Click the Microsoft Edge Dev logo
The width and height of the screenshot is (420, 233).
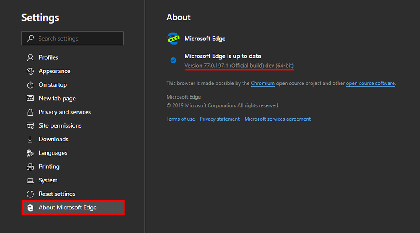[173, 39]
